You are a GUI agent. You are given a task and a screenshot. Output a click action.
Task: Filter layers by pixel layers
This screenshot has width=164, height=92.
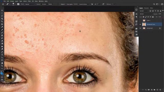[150, 11]
